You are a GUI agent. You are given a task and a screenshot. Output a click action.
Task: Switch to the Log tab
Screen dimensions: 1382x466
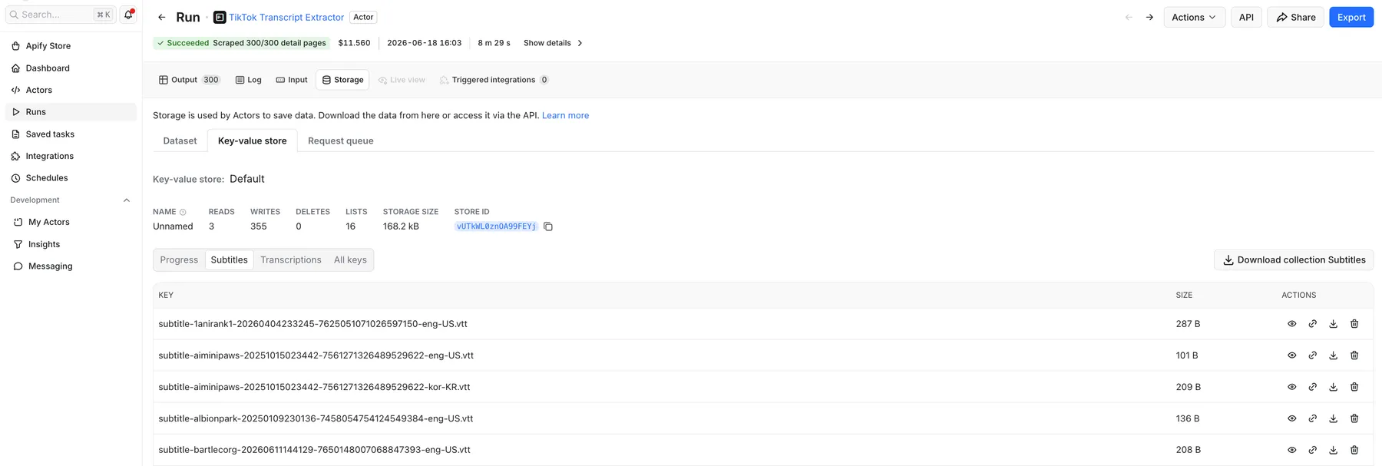[x=249, y=80]
